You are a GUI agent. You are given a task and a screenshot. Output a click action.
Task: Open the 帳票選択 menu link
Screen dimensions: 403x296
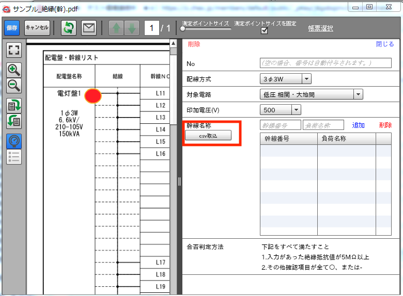320,28
